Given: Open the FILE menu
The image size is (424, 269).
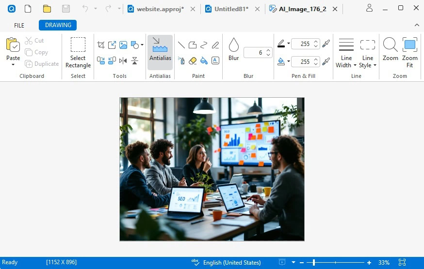Looking at the screenshot, I should 19,25.
